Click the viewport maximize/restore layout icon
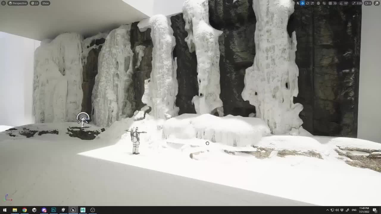 [x=377, y=3]
